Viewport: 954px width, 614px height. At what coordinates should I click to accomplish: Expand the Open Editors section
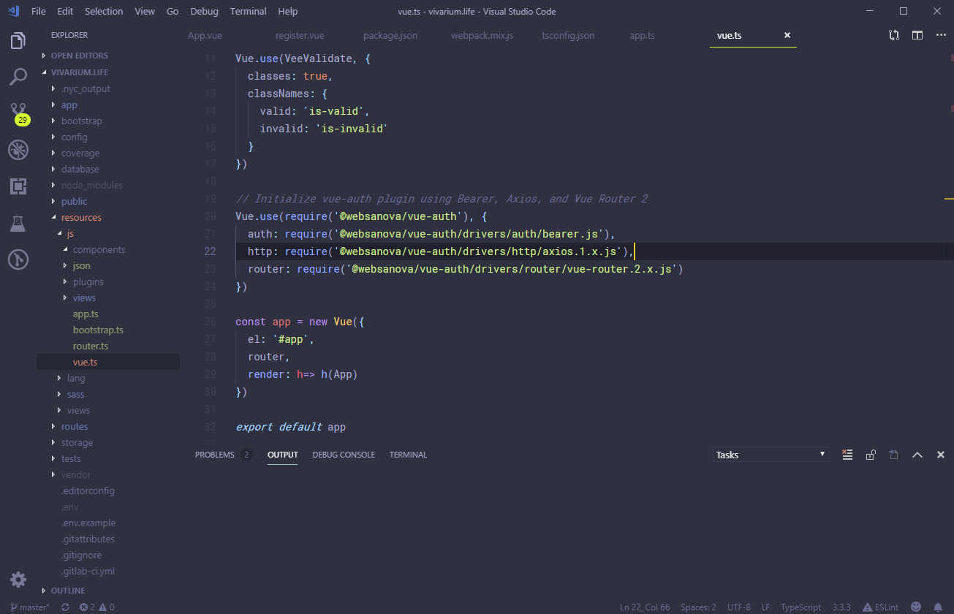pos(79,56)
